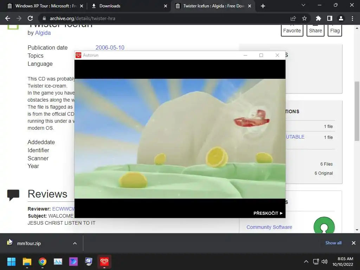Switch to Windows XP Tour tab

[x=46, y=6]
